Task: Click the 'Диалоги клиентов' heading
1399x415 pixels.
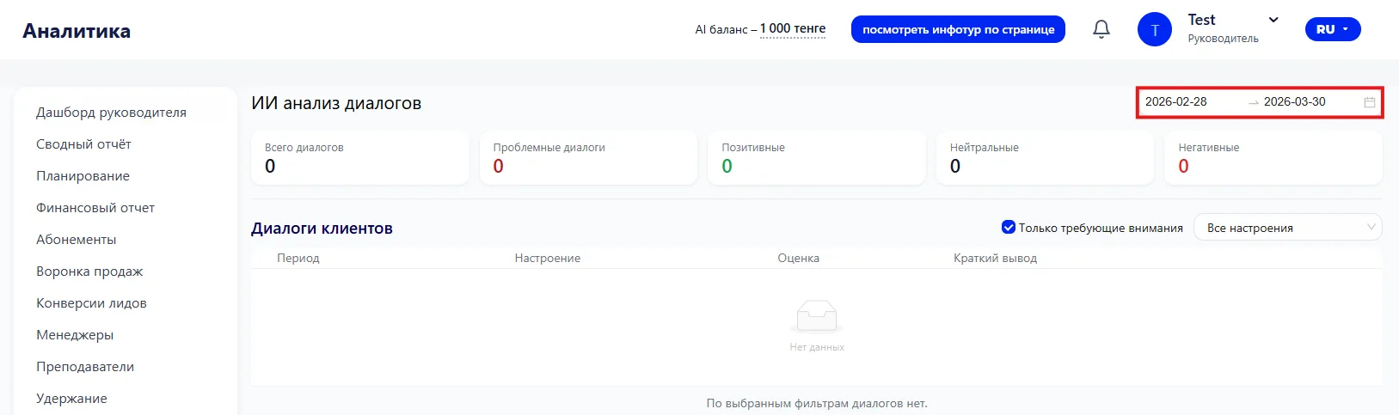Action: (322, 229)
